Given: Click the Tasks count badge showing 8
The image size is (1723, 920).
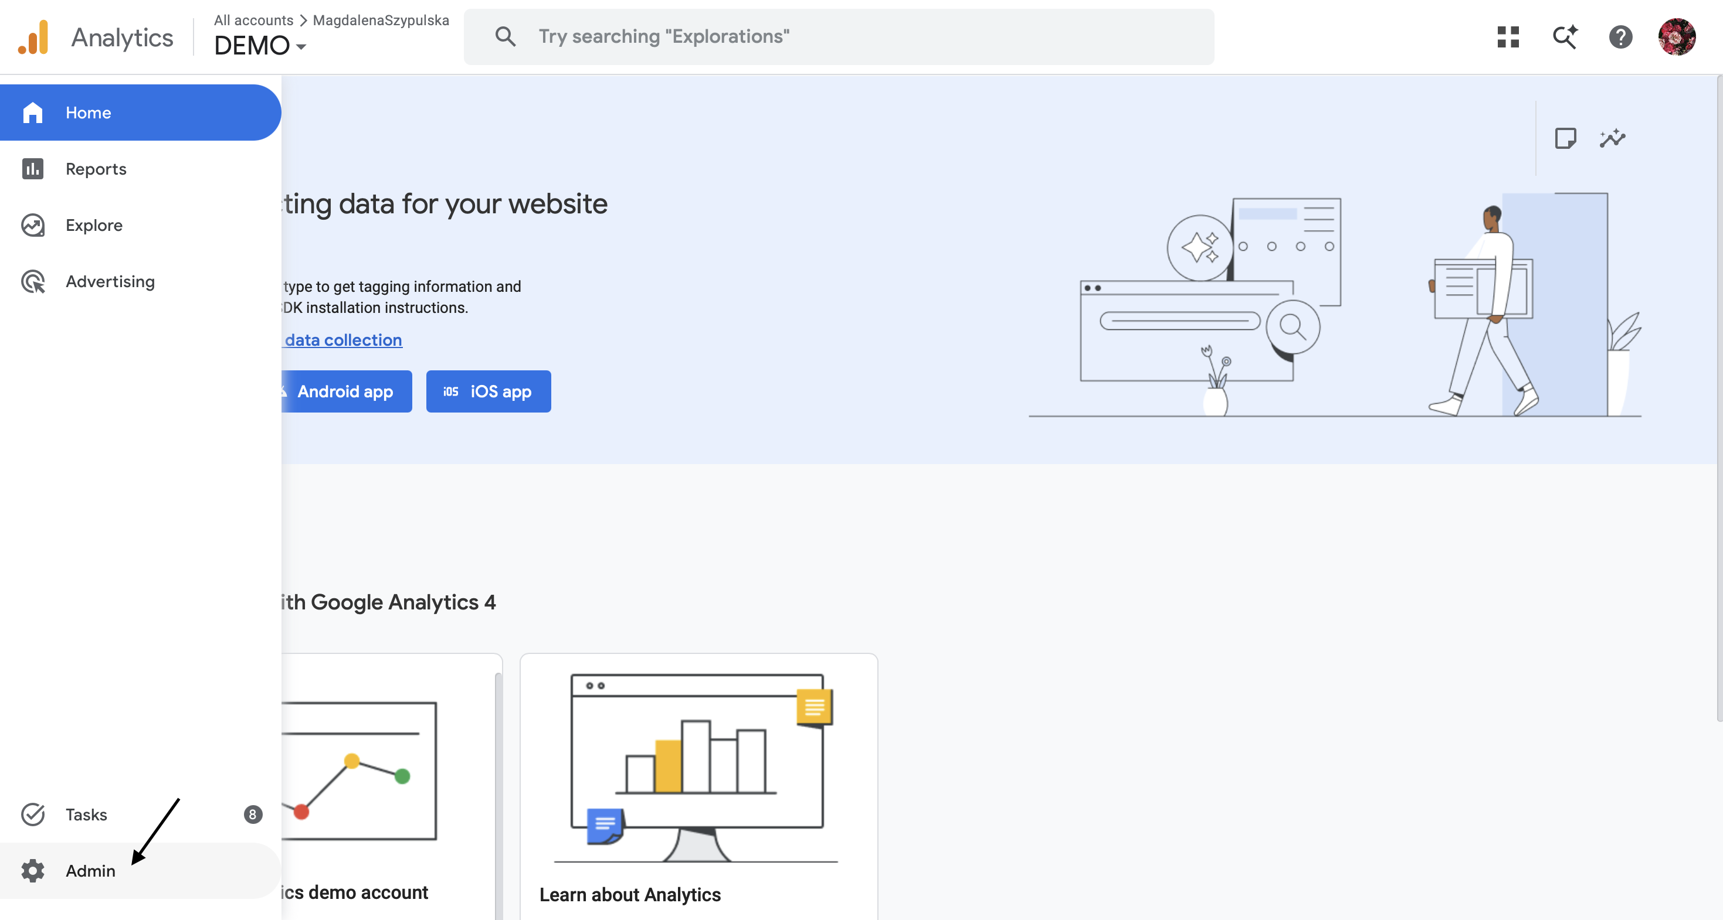Looking at the screenshot, I should [252, 814].
